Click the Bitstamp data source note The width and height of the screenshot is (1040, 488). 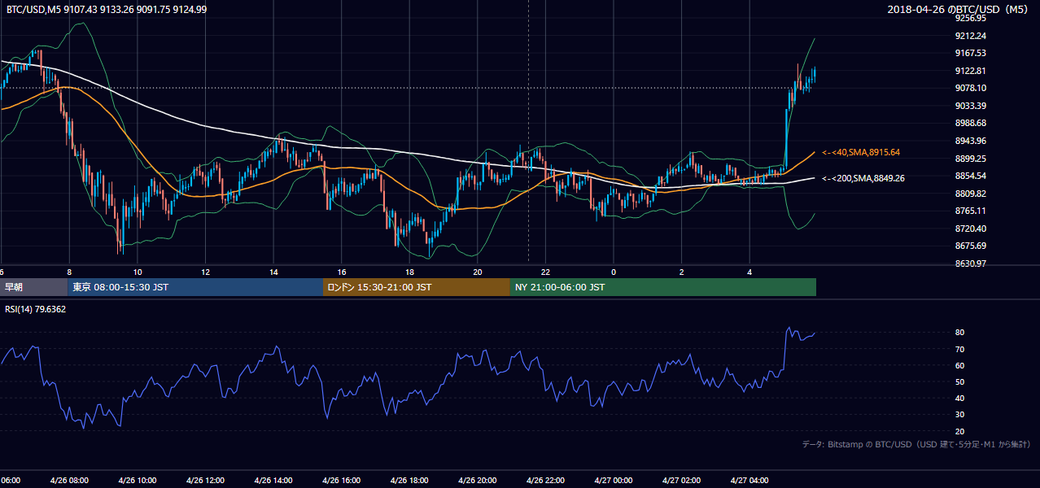click(x=917, y=444)
